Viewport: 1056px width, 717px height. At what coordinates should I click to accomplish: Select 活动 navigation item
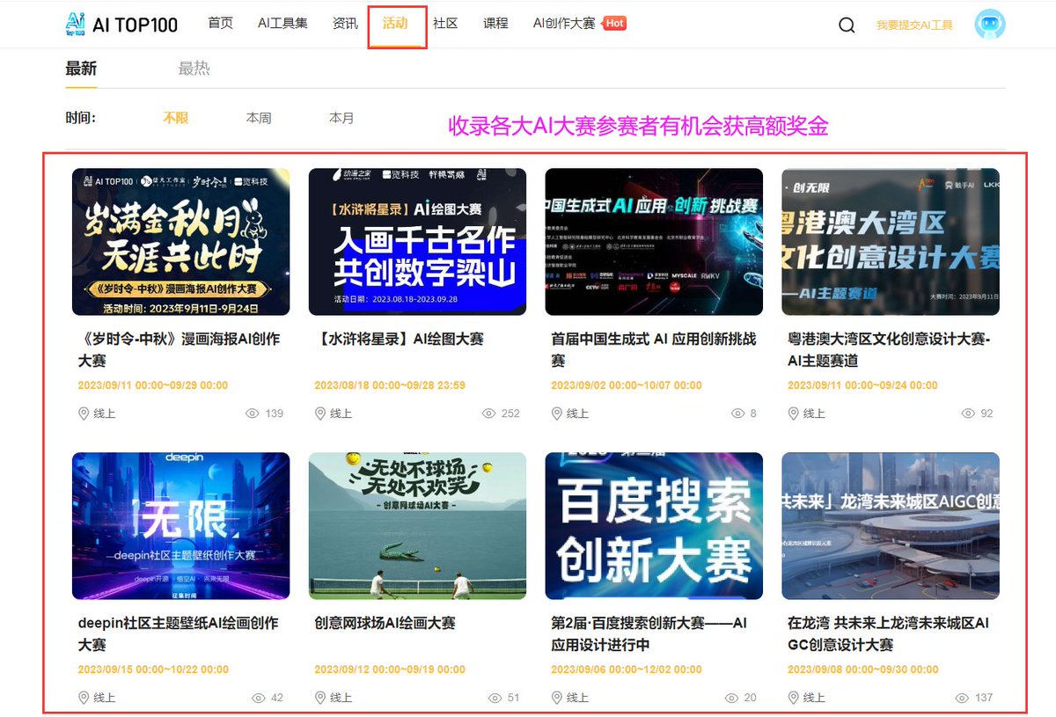tap(395, 24)
